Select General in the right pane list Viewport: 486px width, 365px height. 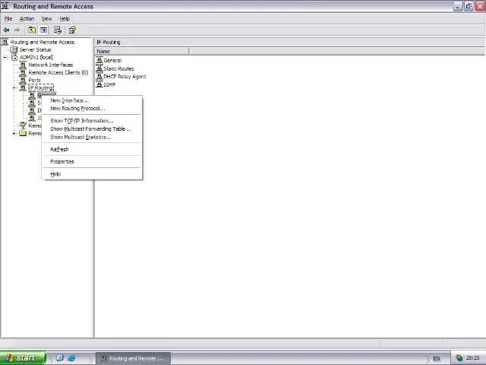click(x=112, y=61)
